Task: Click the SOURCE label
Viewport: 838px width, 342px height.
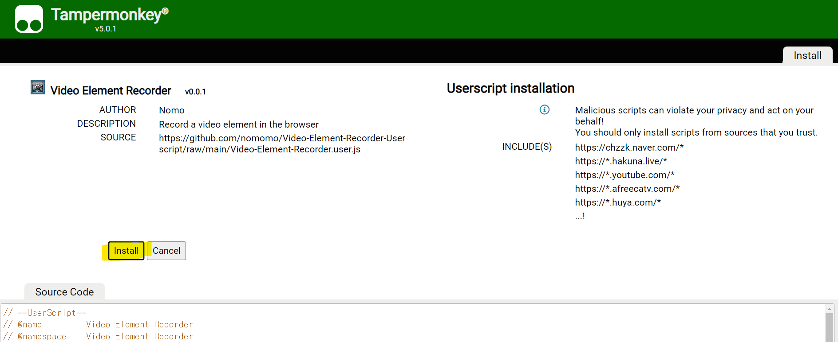Action: tap(118, 137)
